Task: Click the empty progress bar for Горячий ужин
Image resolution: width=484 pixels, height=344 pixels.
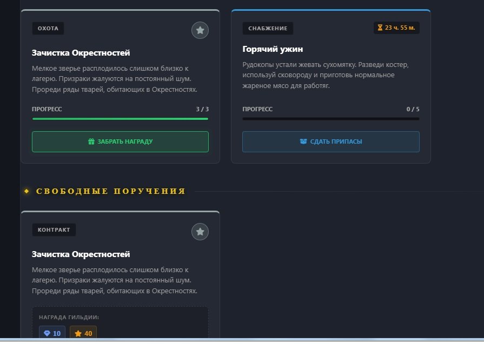Action: (330, 119)
